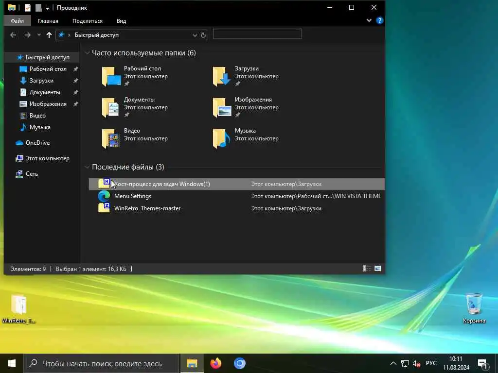Click the Properties icon in title bar
498x373 pixels.
(x=28, y=8)
